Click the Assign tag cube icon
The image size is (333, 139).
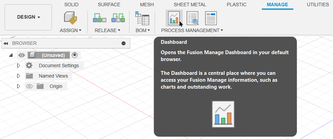tap(71, 18)
